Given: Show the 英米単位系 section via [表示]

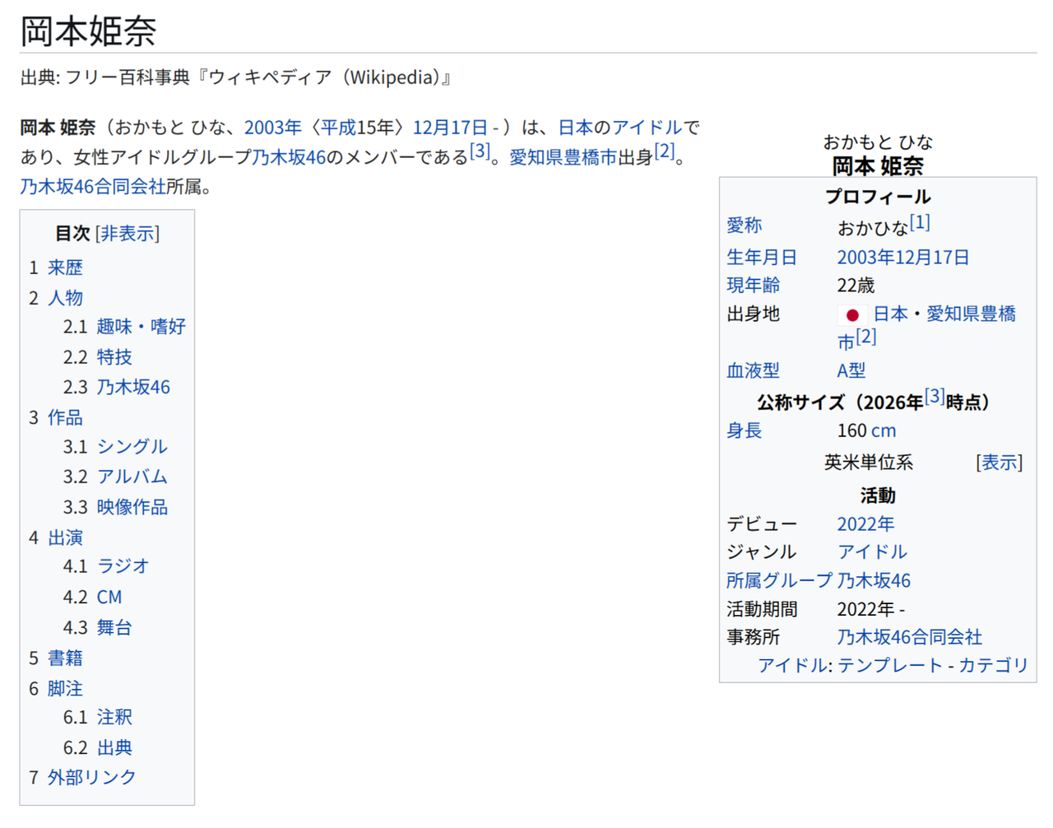Looking at the screenshot, I should (x=1000, y=463).
